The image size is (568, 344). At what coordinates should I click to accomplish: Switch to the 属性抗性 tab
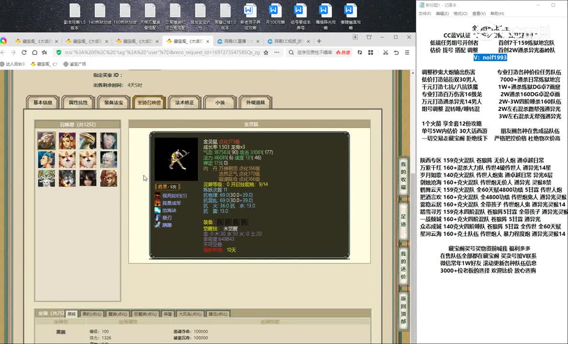click(78, 102)
